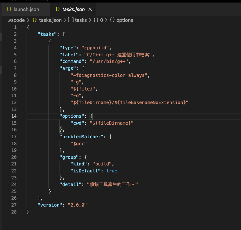
Task: Close the tasks.json tab
Action: (x=90, y=9)
